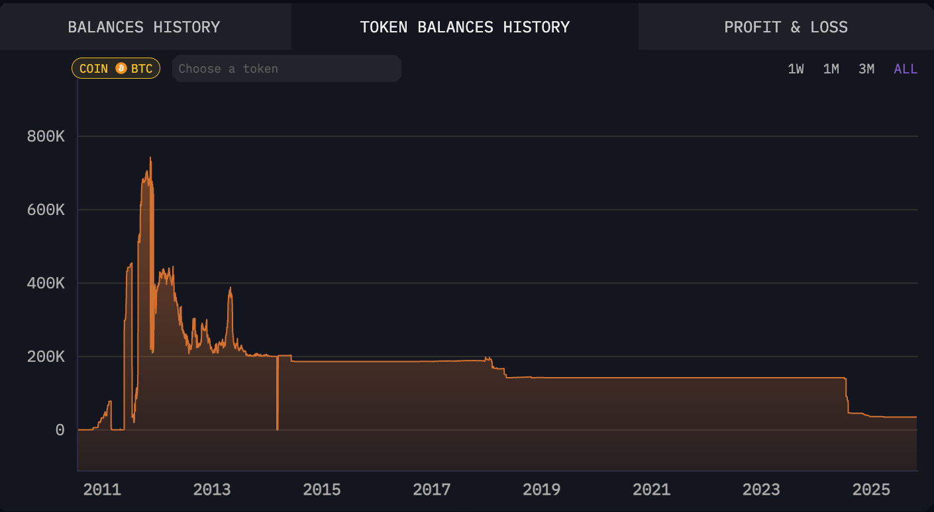This screenshot has width=934, height=512.
Task: Expand the token selection field
Action: pyautogui.click(x=286, y=68)
